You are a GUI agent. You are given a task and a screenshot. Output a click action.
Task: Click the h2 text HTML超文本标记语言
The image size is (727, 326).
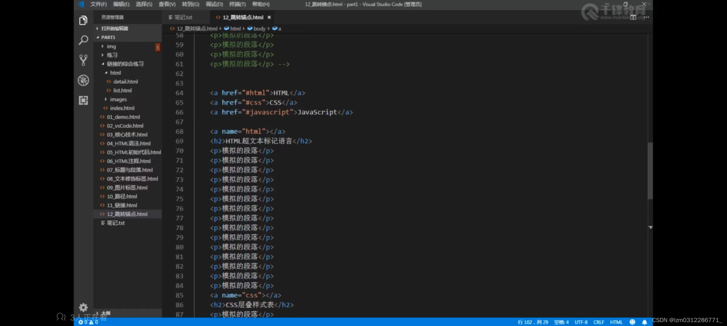coord(259,141)
